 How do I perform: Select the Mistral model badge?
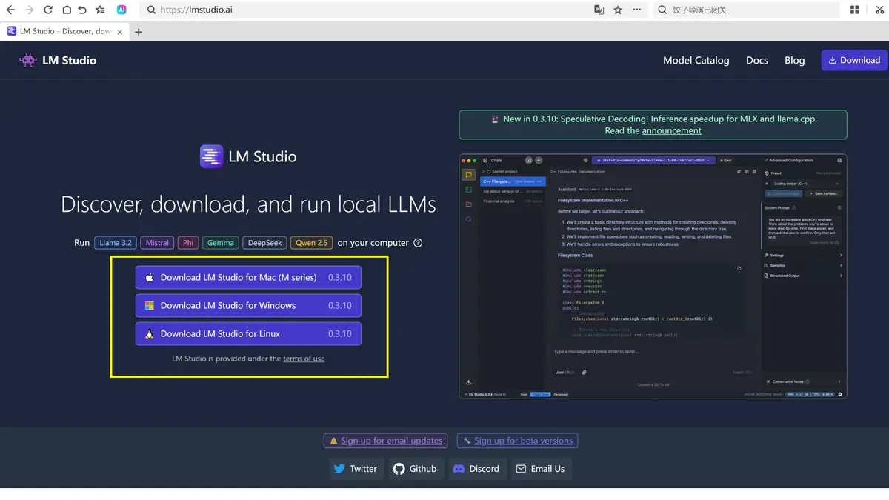[x=157, y=242]
